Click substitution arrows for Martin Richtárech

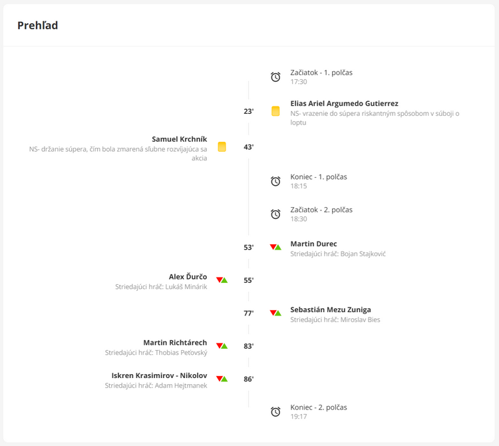click(222, 346)
